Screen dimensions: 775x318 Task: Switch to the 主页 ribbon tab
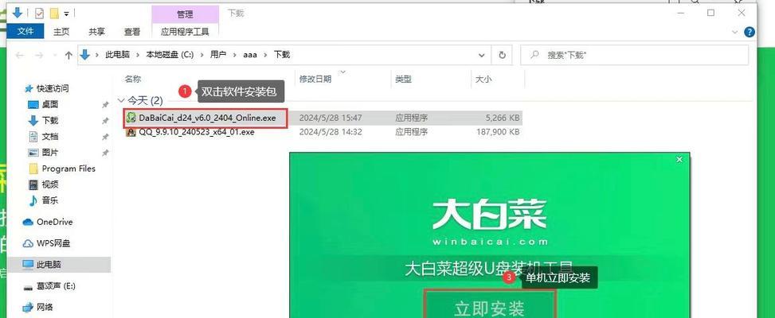pos(61,32)
